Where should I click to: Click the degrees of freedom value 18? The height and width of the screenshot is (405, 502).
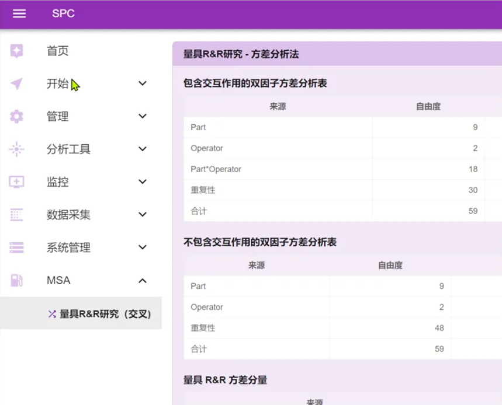473,169
